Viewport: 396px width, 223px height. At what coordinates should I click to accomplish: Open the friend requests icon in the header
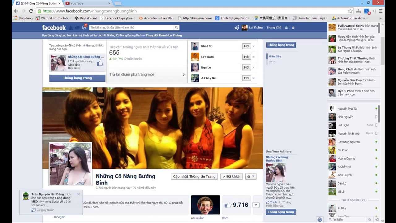pos(71,28)
